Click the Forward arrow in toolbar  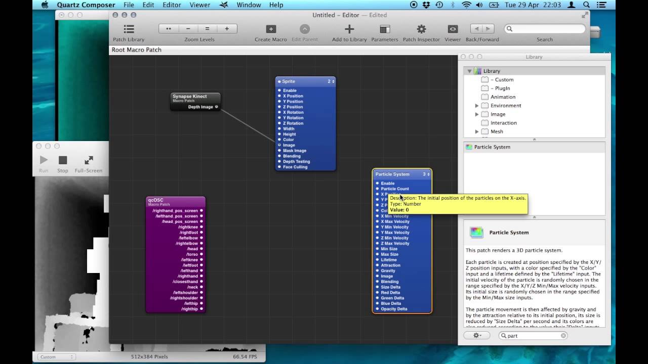pyautogui.click(x=489, y=29)
